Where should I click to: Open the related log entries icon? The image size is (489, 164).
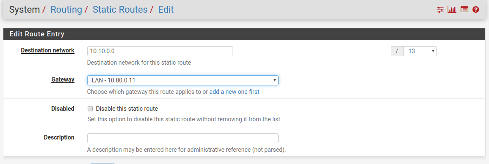[x=464, y=10]
